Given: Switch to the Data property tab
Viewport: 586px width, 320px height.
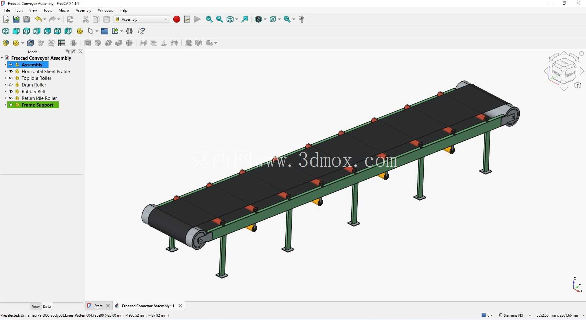Looking at the screenshot, I should 47,307.
